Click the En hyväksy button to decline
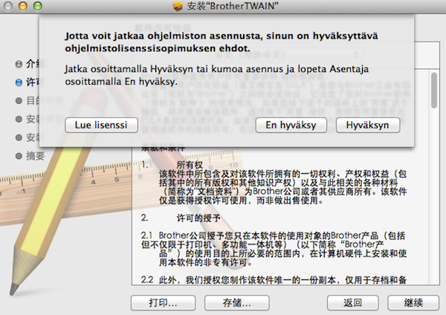 coord(291,125)
